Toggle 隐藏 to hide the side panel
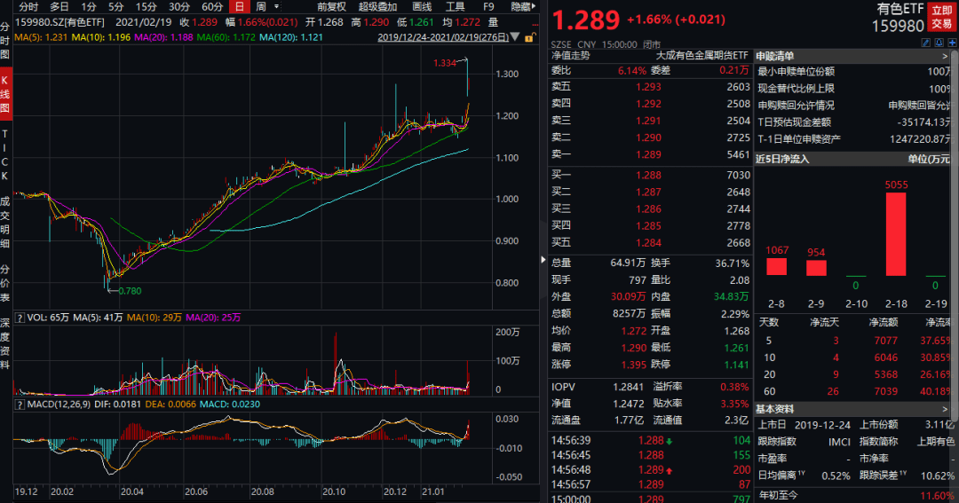Image resolution: width=959 pixels, height=503 pixels. [x=523, y=7]
